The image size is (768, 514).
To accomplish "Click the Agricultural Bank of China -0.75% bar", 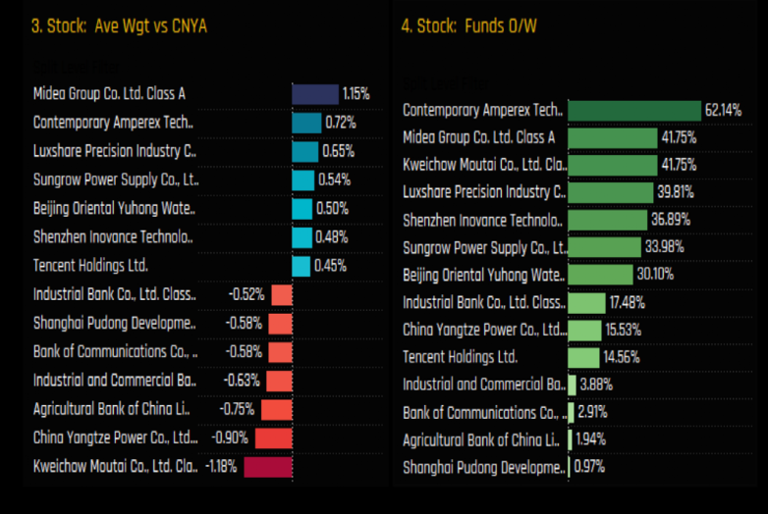I will pos(277,409).
